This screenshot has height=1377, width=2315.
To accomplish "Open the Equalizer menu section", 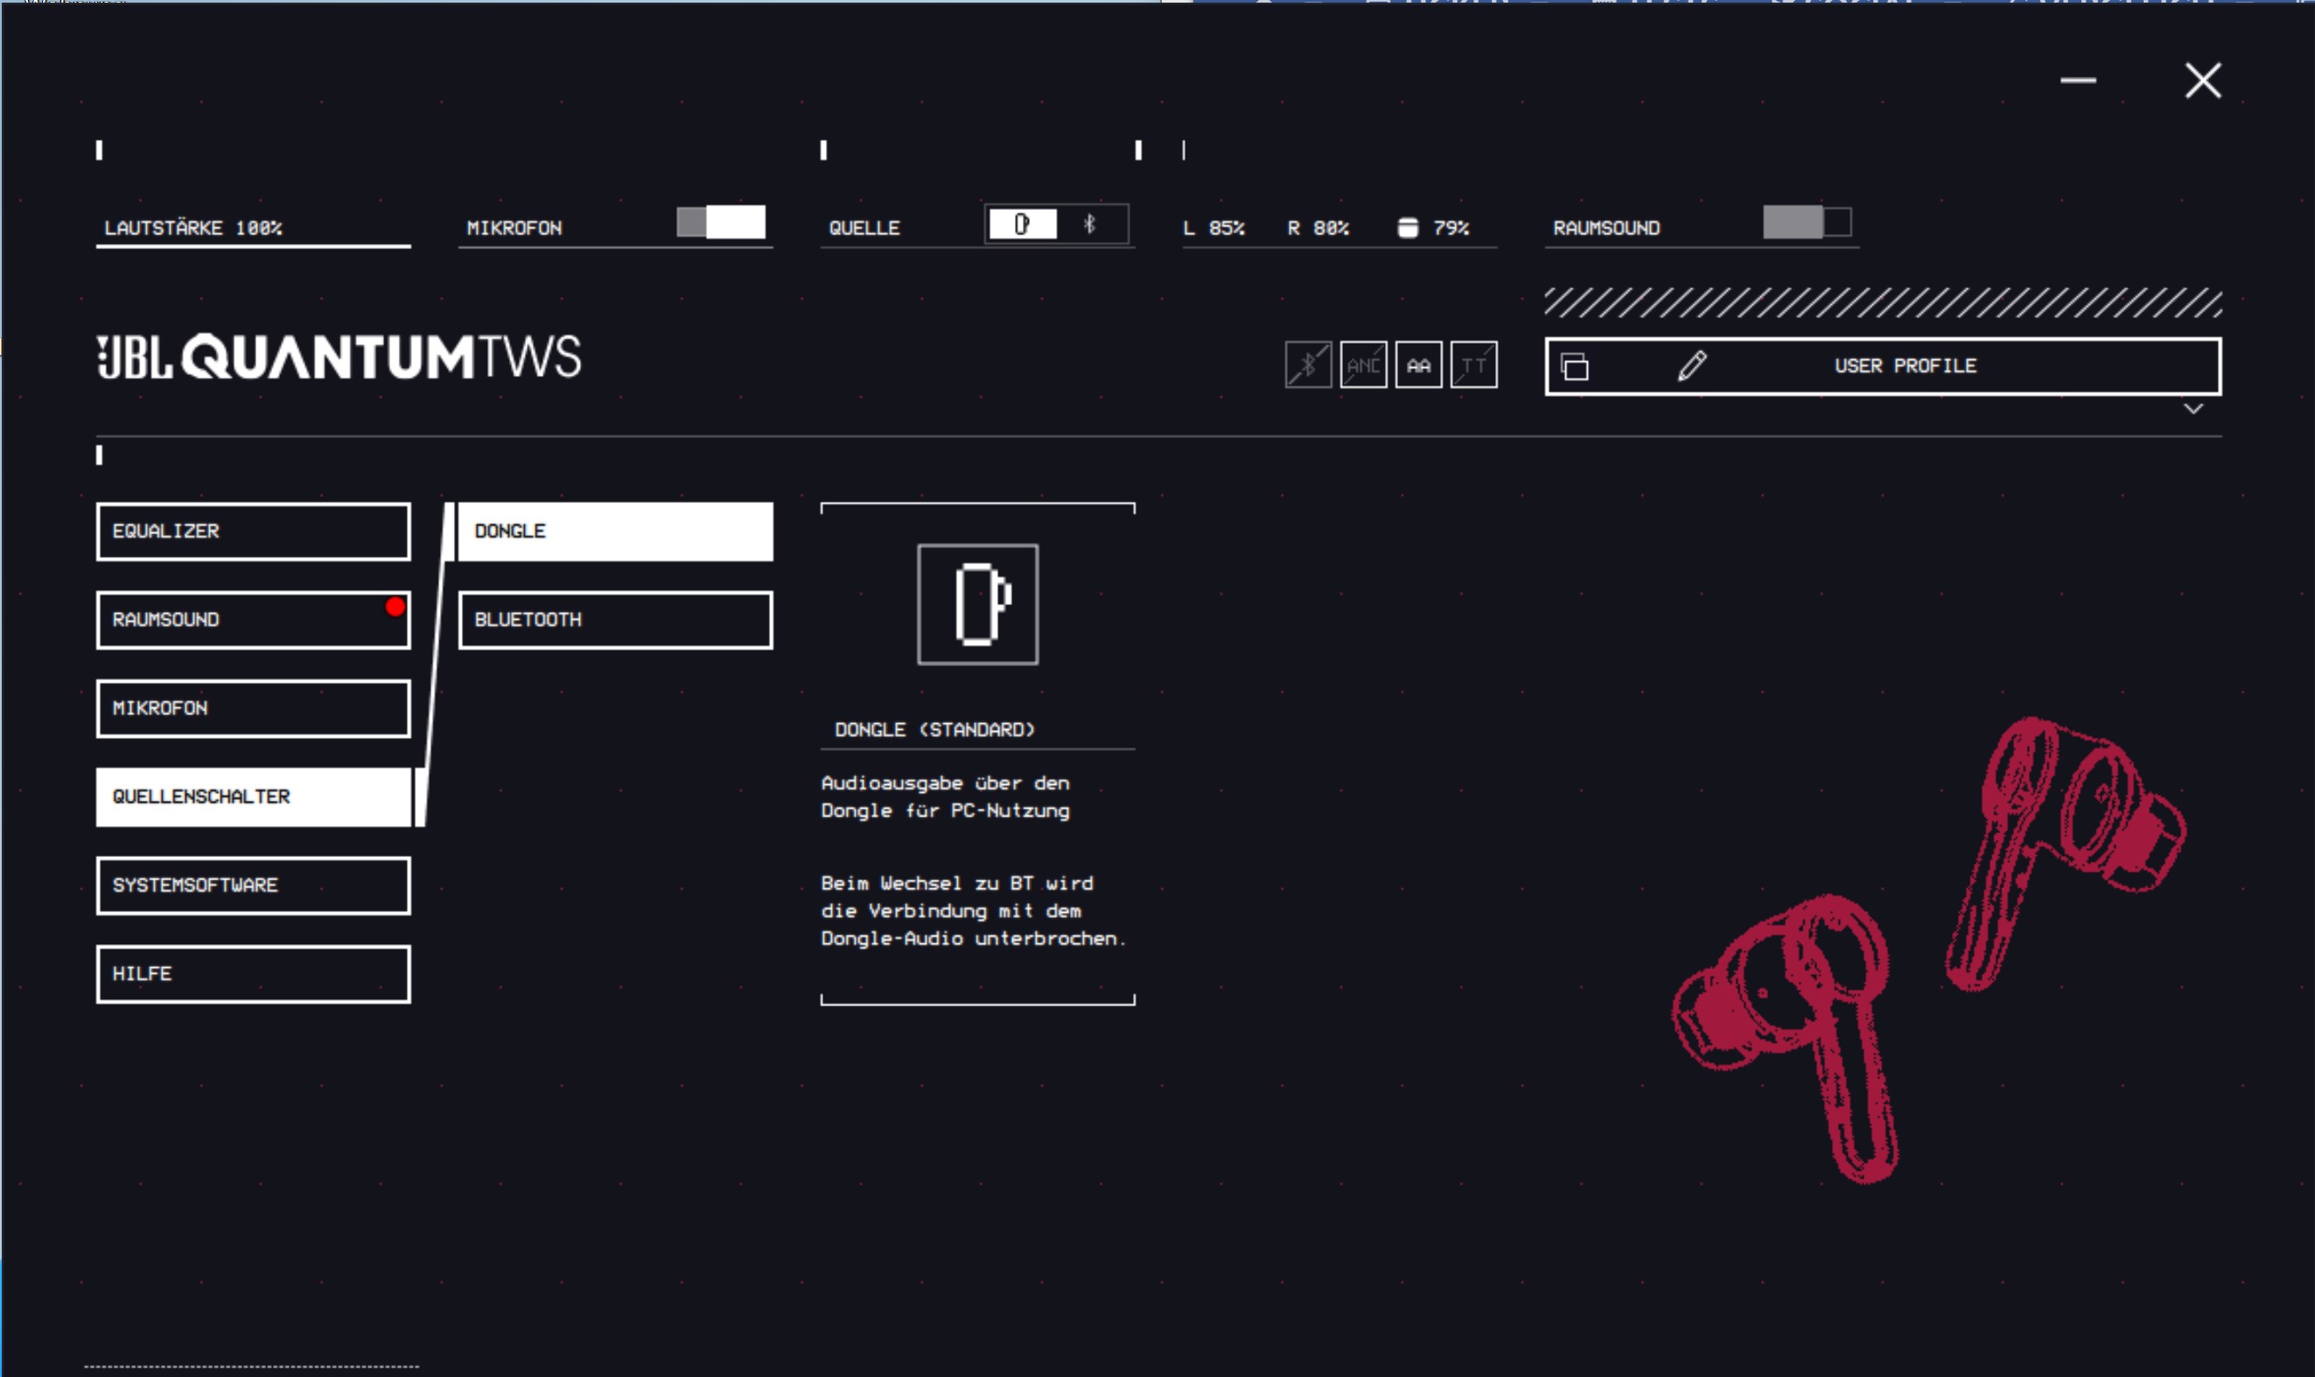I will click(253, 532).
